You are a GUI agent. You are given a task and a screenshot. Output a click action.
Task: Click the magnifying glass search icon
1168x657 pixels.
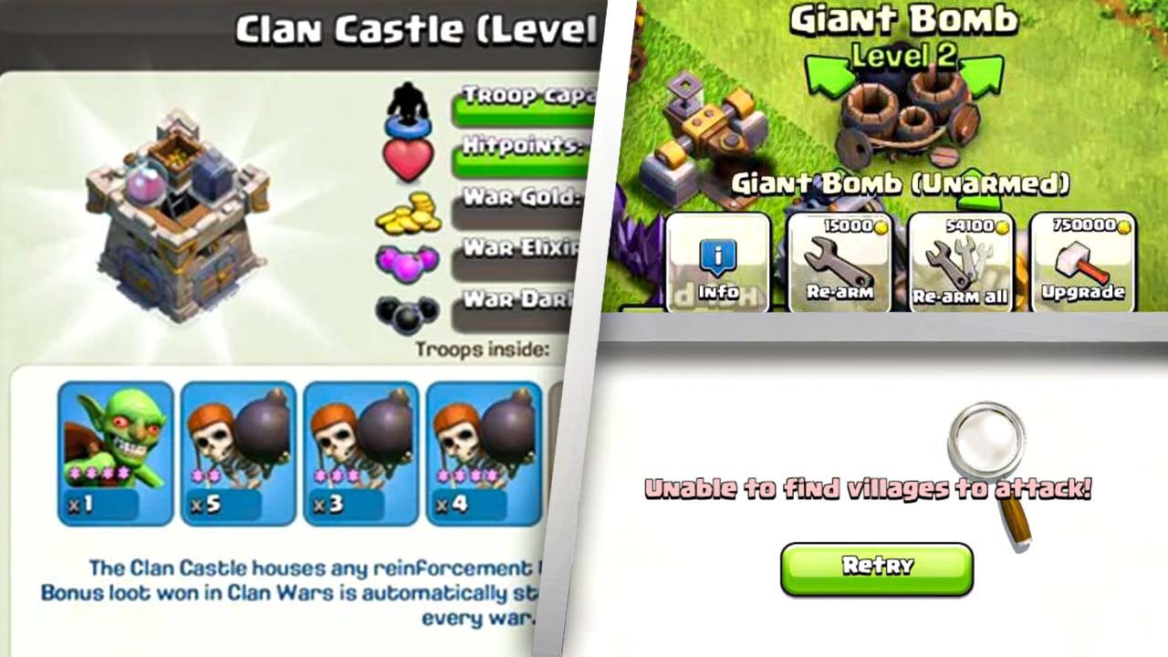pos(990,474)
